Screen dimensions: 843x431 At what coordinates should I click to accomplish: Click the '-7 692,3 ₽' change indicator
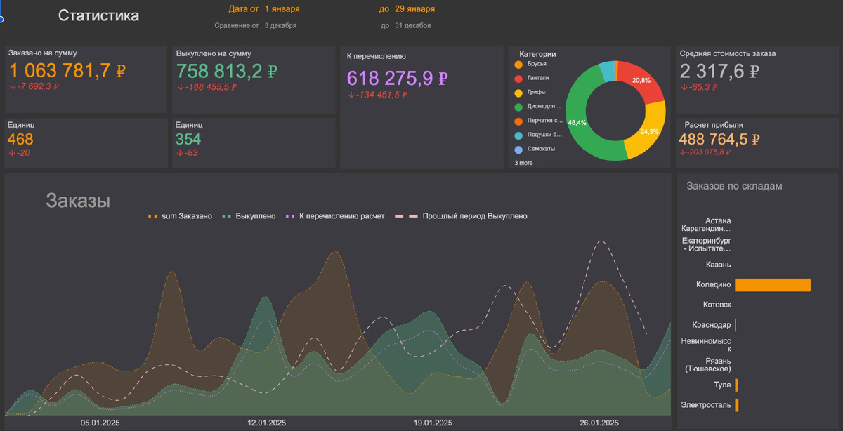pyautogui.click(x=35, y=87)
